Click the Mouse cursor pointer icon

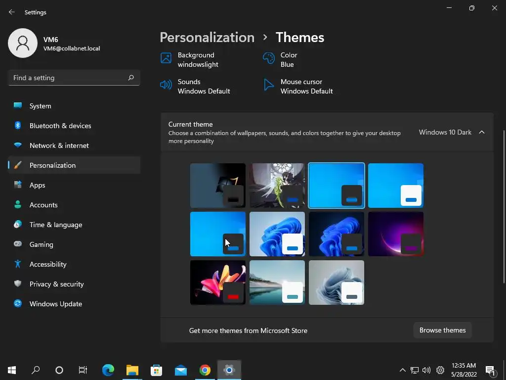coord(268,85)
